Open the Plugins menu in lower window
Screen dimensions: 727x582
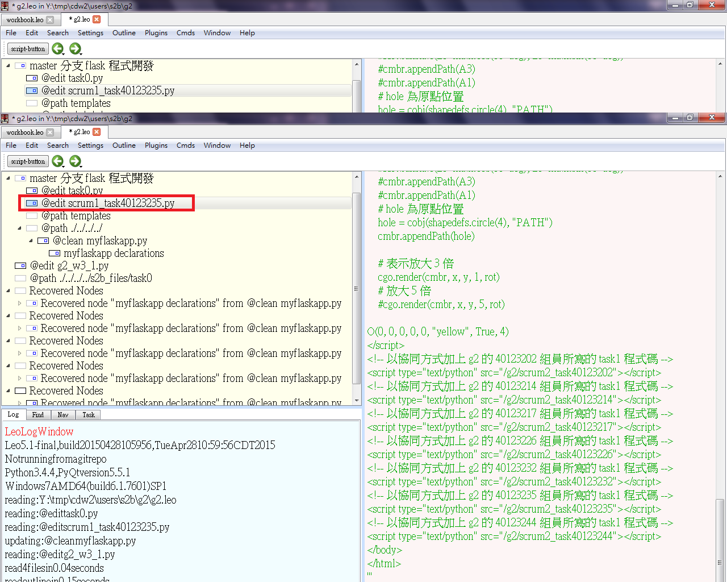click(156, 145)
